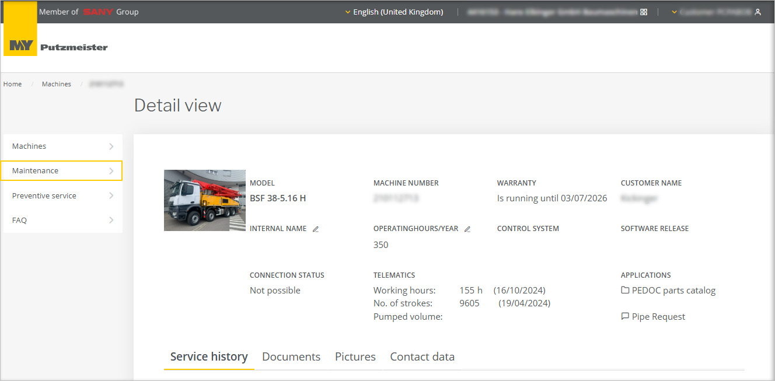This screenshot has height=381, width=775.
Task: Expand the customer account dropdown arrow
Action: [x=674, y=12]
